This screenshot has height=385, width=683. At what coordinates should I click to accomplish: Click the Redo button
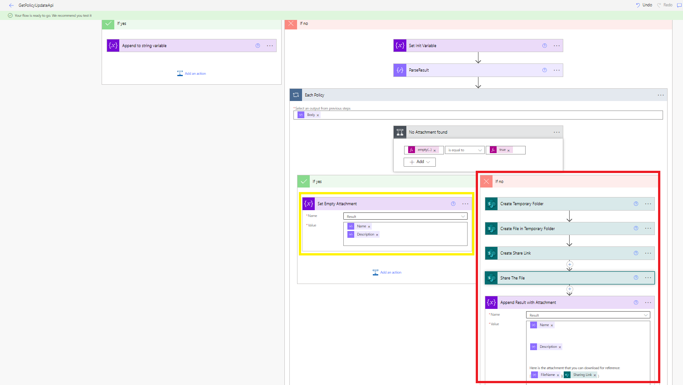point(665,5)
